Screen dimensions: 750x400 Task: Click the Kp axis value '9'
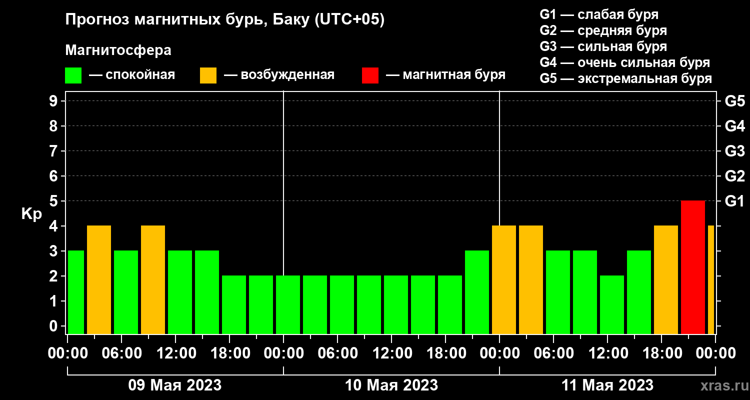click(54, 101)
